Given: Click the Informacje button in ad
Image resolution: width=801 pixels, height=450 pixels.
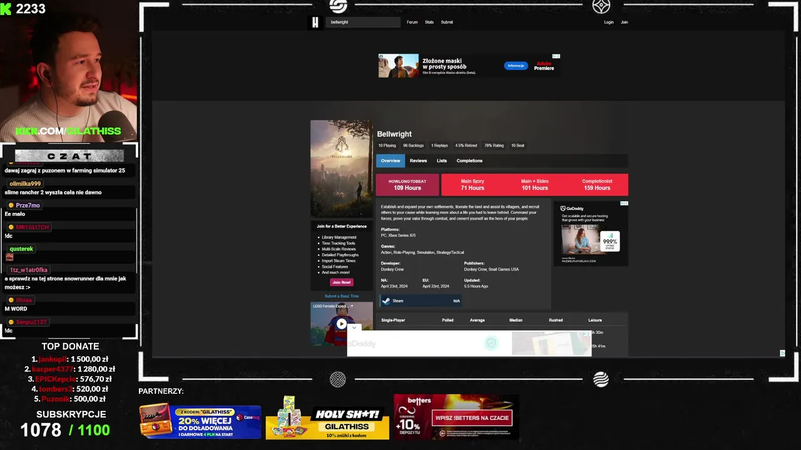Looking at the screenshot, I should point(516,66).
